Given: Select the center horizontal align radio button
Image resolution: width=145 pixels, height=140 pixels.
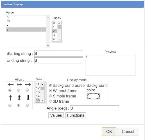Looking at the screenshot, I should click(x=19, y=90).
